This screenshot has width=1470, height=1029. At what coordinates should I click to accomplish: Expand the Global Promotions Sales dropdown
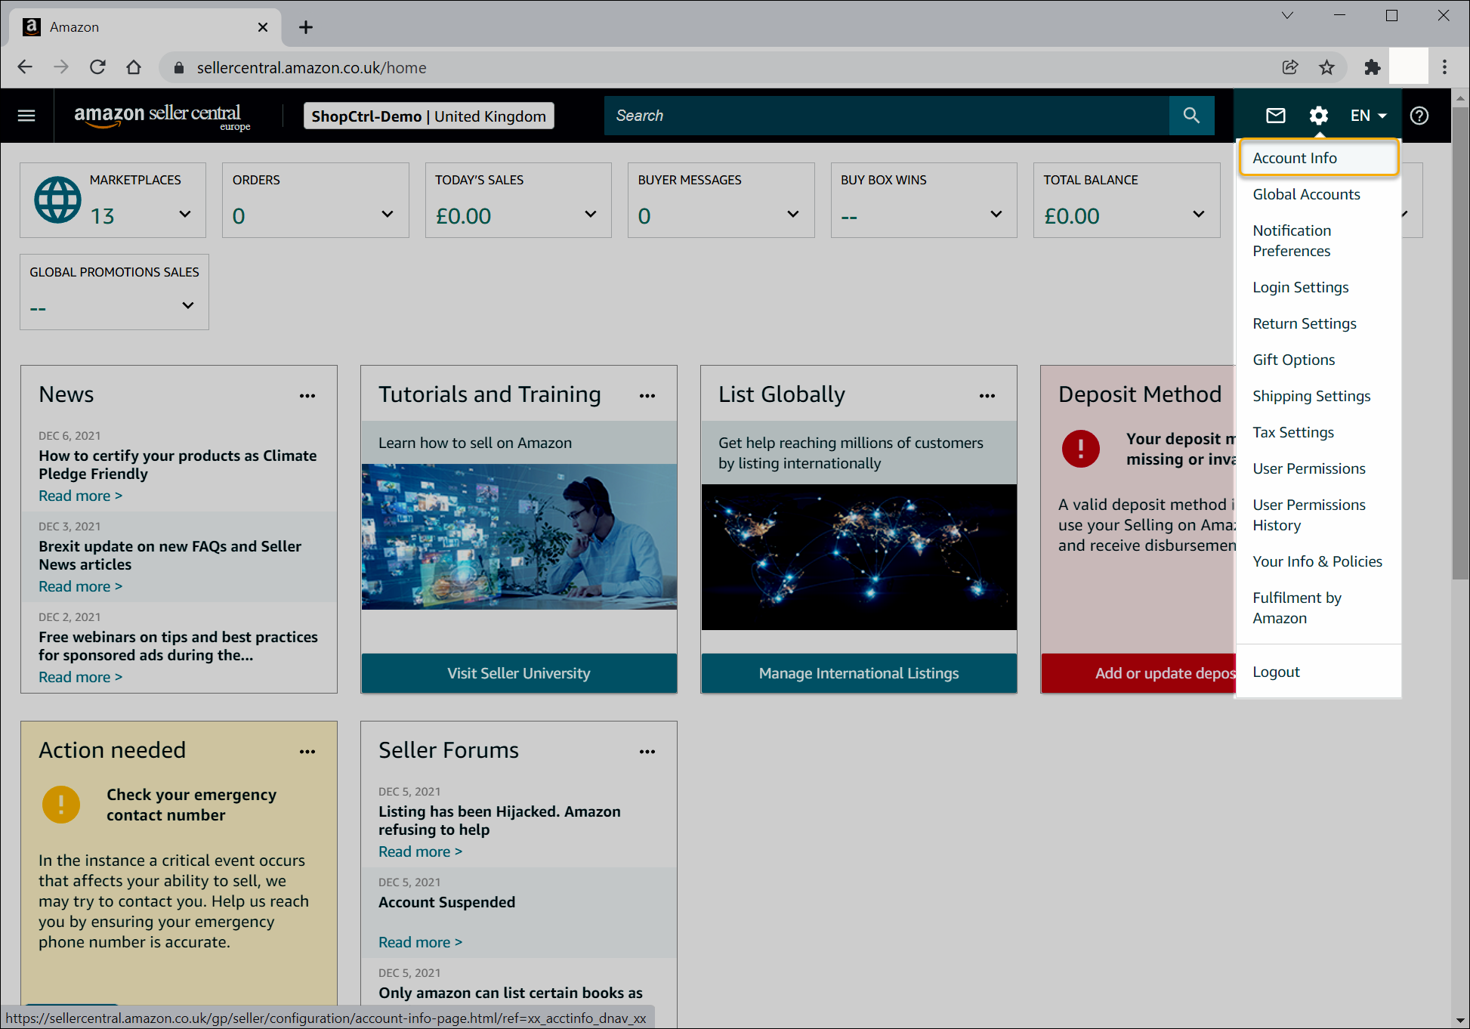click(188, 305)
